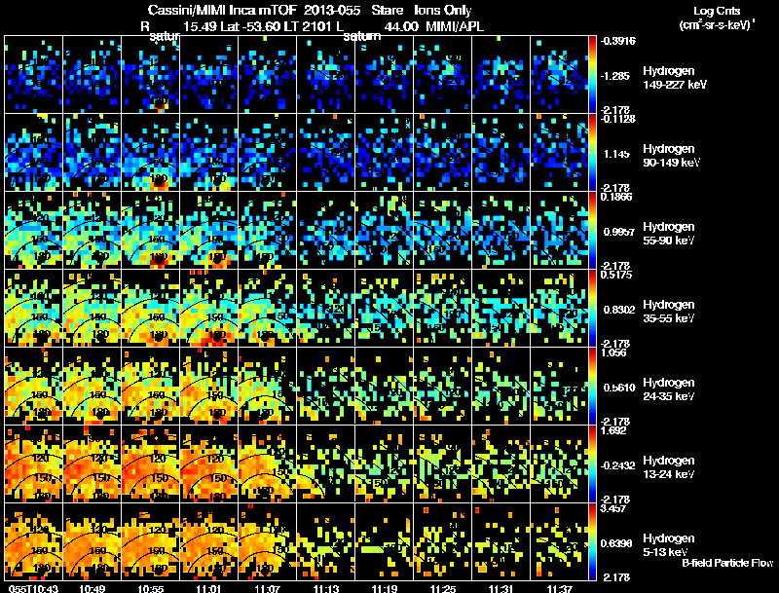Click the Hydrogen 149-227 keV color scale bar

coord(592,75)
